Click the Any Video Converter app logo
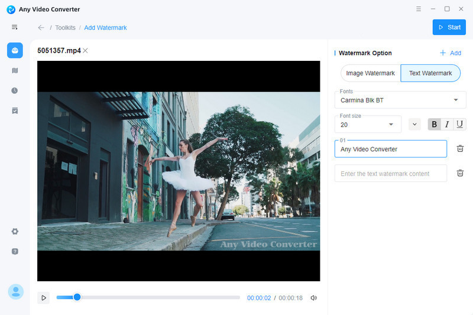Image resolution: width=473 pixels, height=315 pixels. point(11,9)
